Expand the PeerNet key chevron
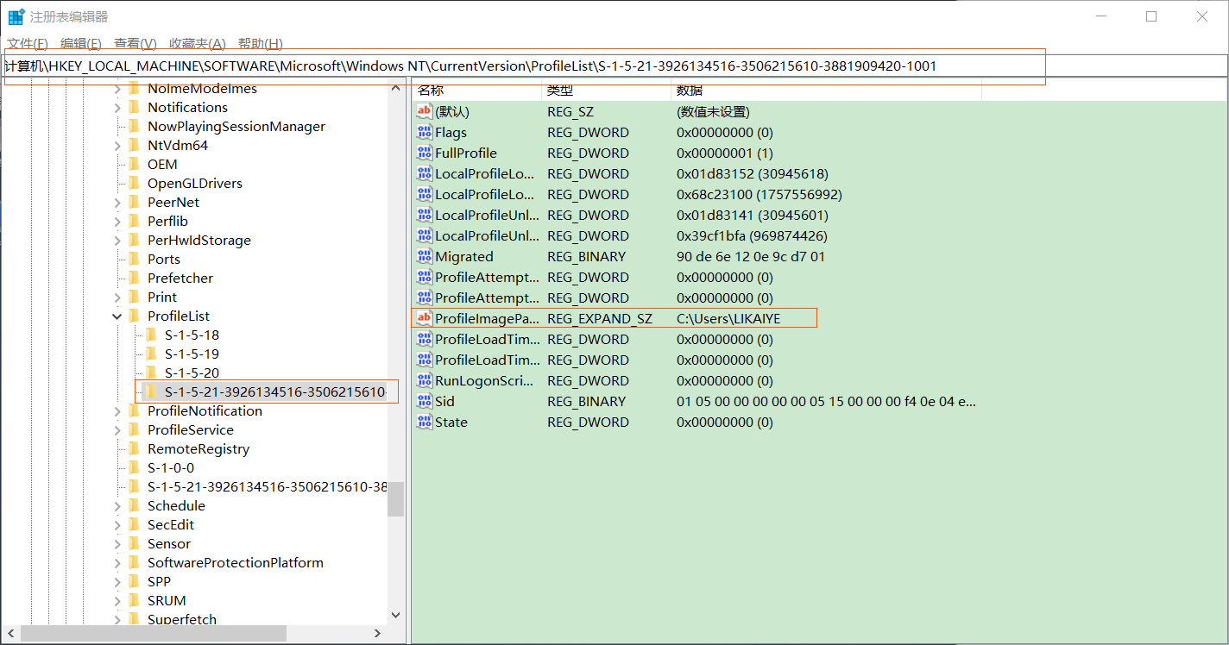 [x=117, y=202]
